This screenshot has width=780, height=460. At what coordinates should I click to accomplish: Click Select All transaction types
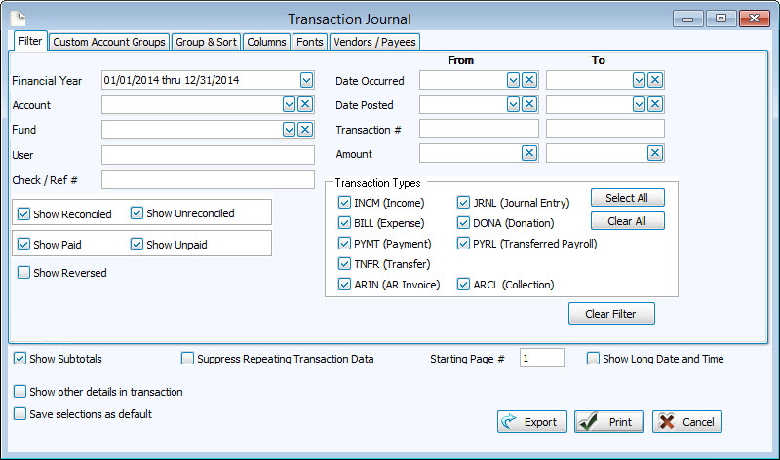[627, 198]
